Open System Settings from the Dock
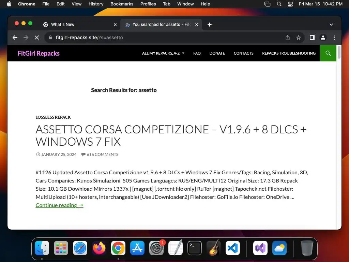 coord(156,248)
